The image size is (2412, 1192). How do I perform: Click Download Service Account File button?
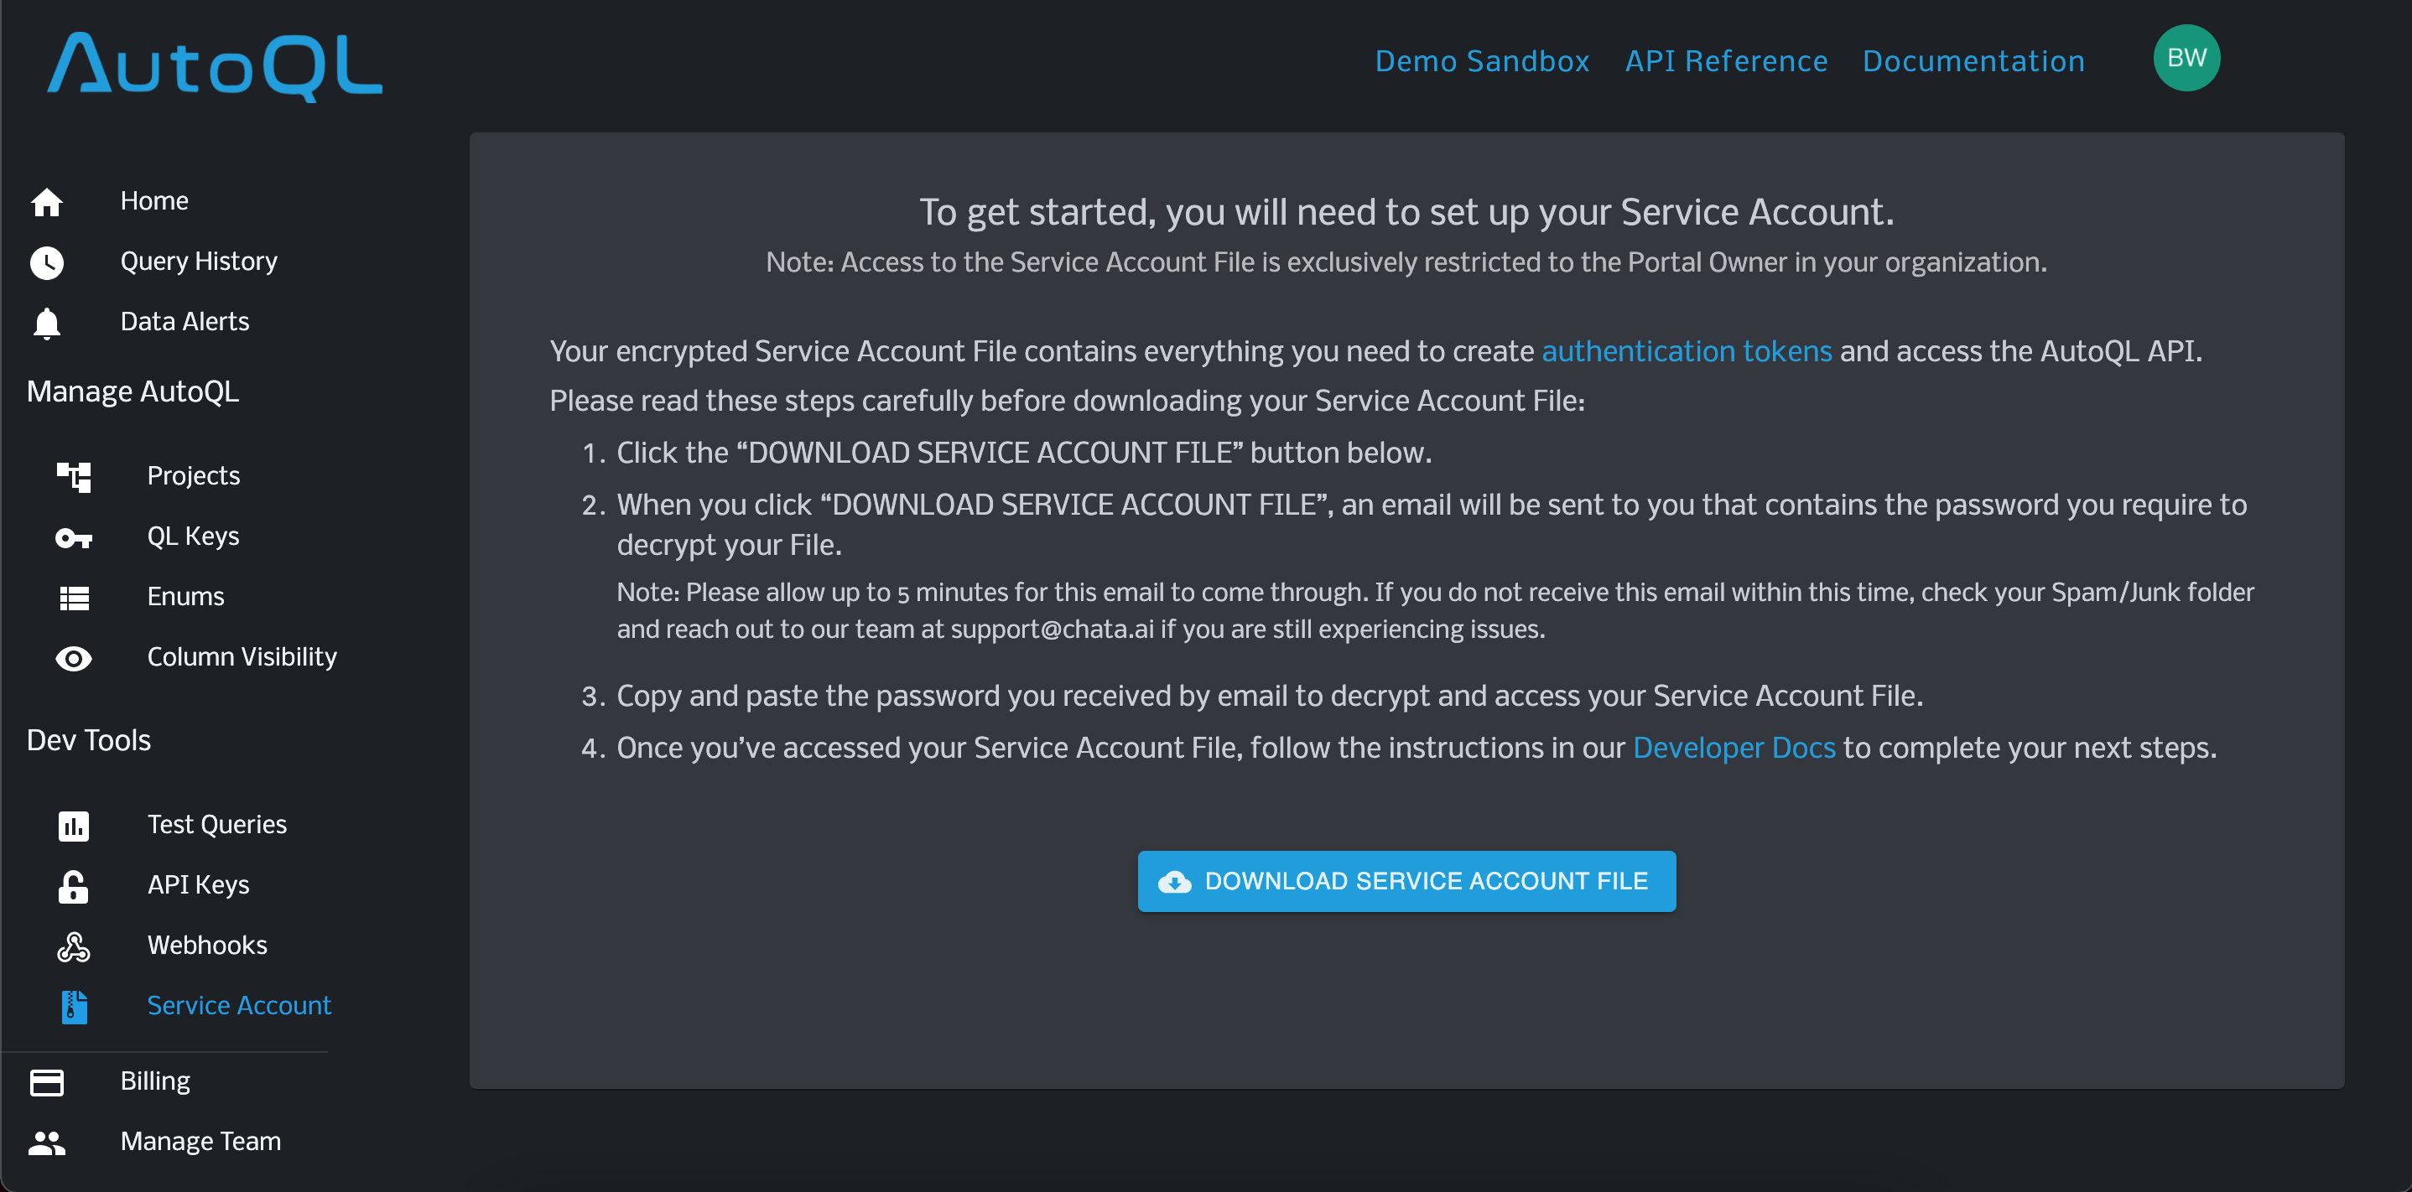1406,881
